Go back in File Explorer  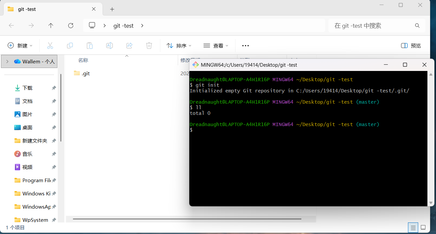(x=11, y=25)
